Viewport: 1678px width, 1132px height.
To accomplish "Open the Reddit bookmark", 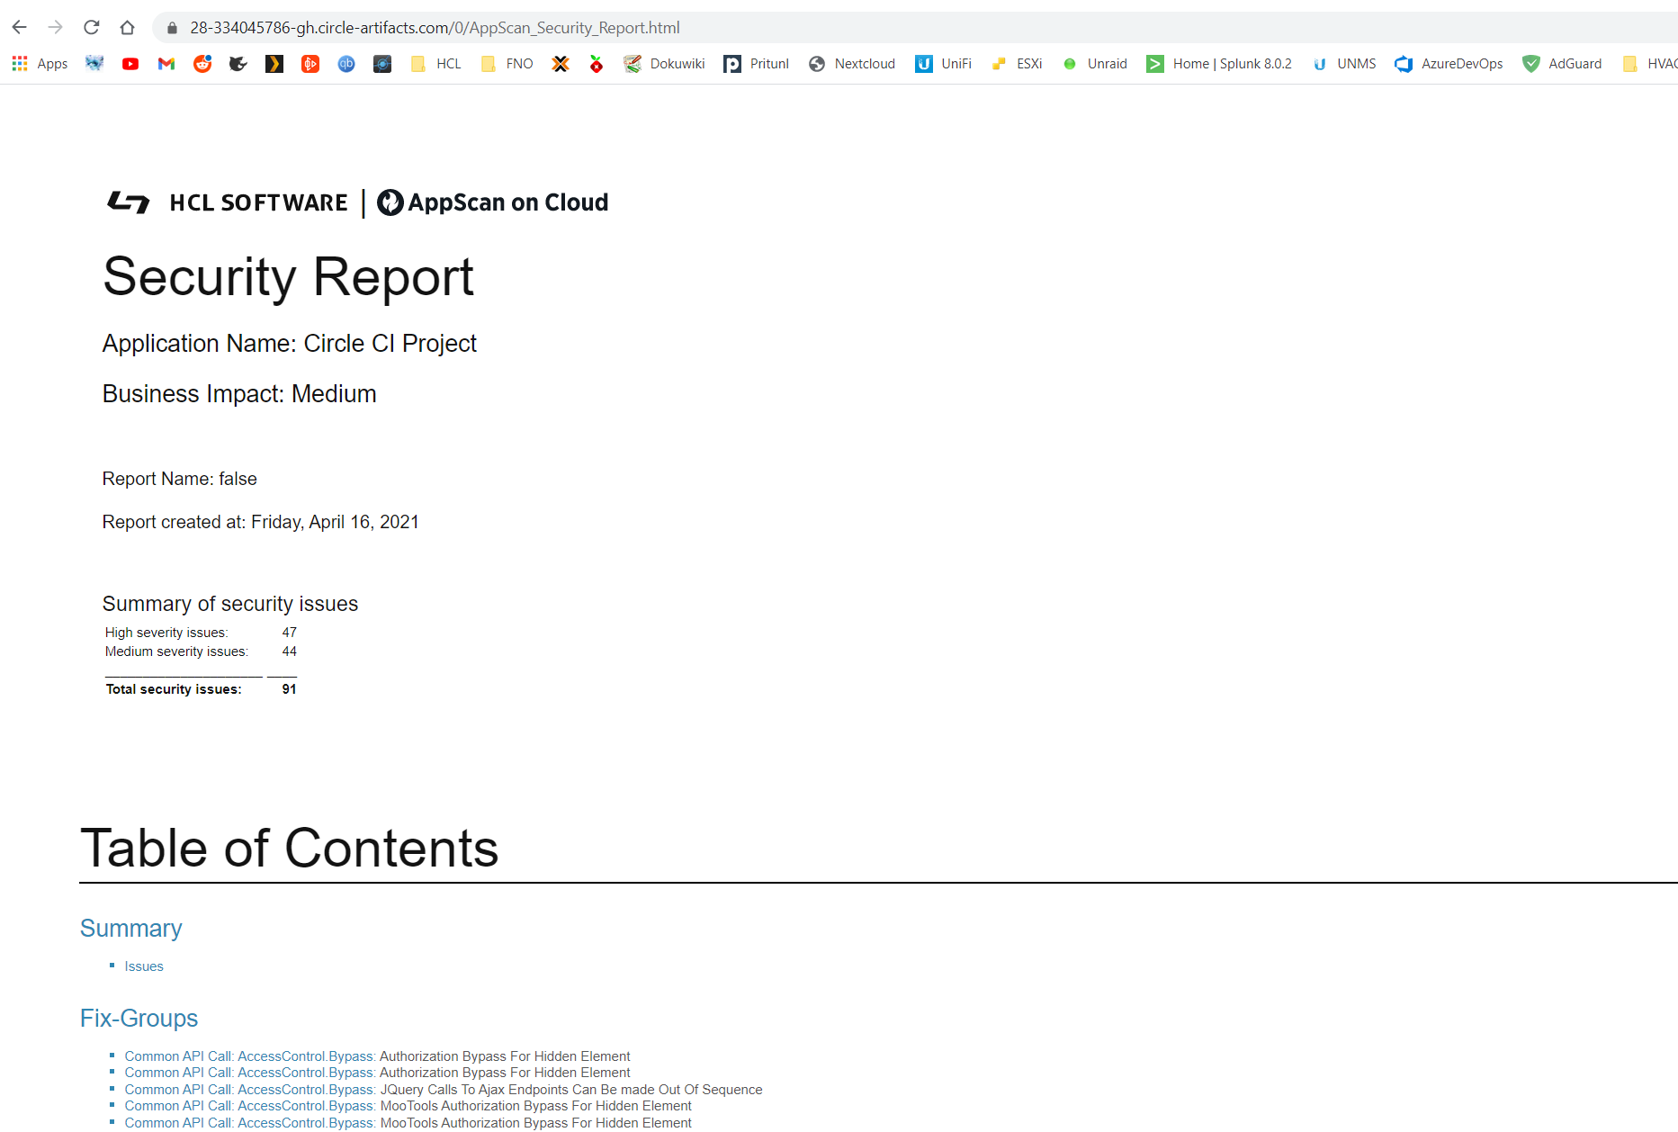I will (202, 64).
